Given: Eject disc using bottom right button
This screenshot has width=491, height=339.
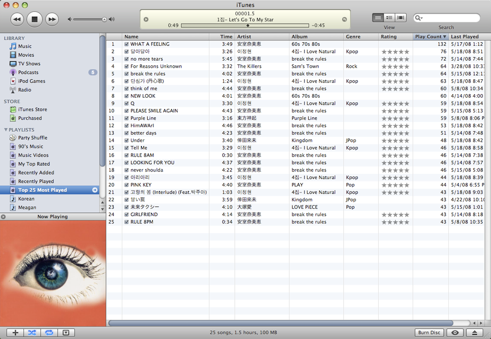Looking at the screenshot, I should click(x=474, y=332).
